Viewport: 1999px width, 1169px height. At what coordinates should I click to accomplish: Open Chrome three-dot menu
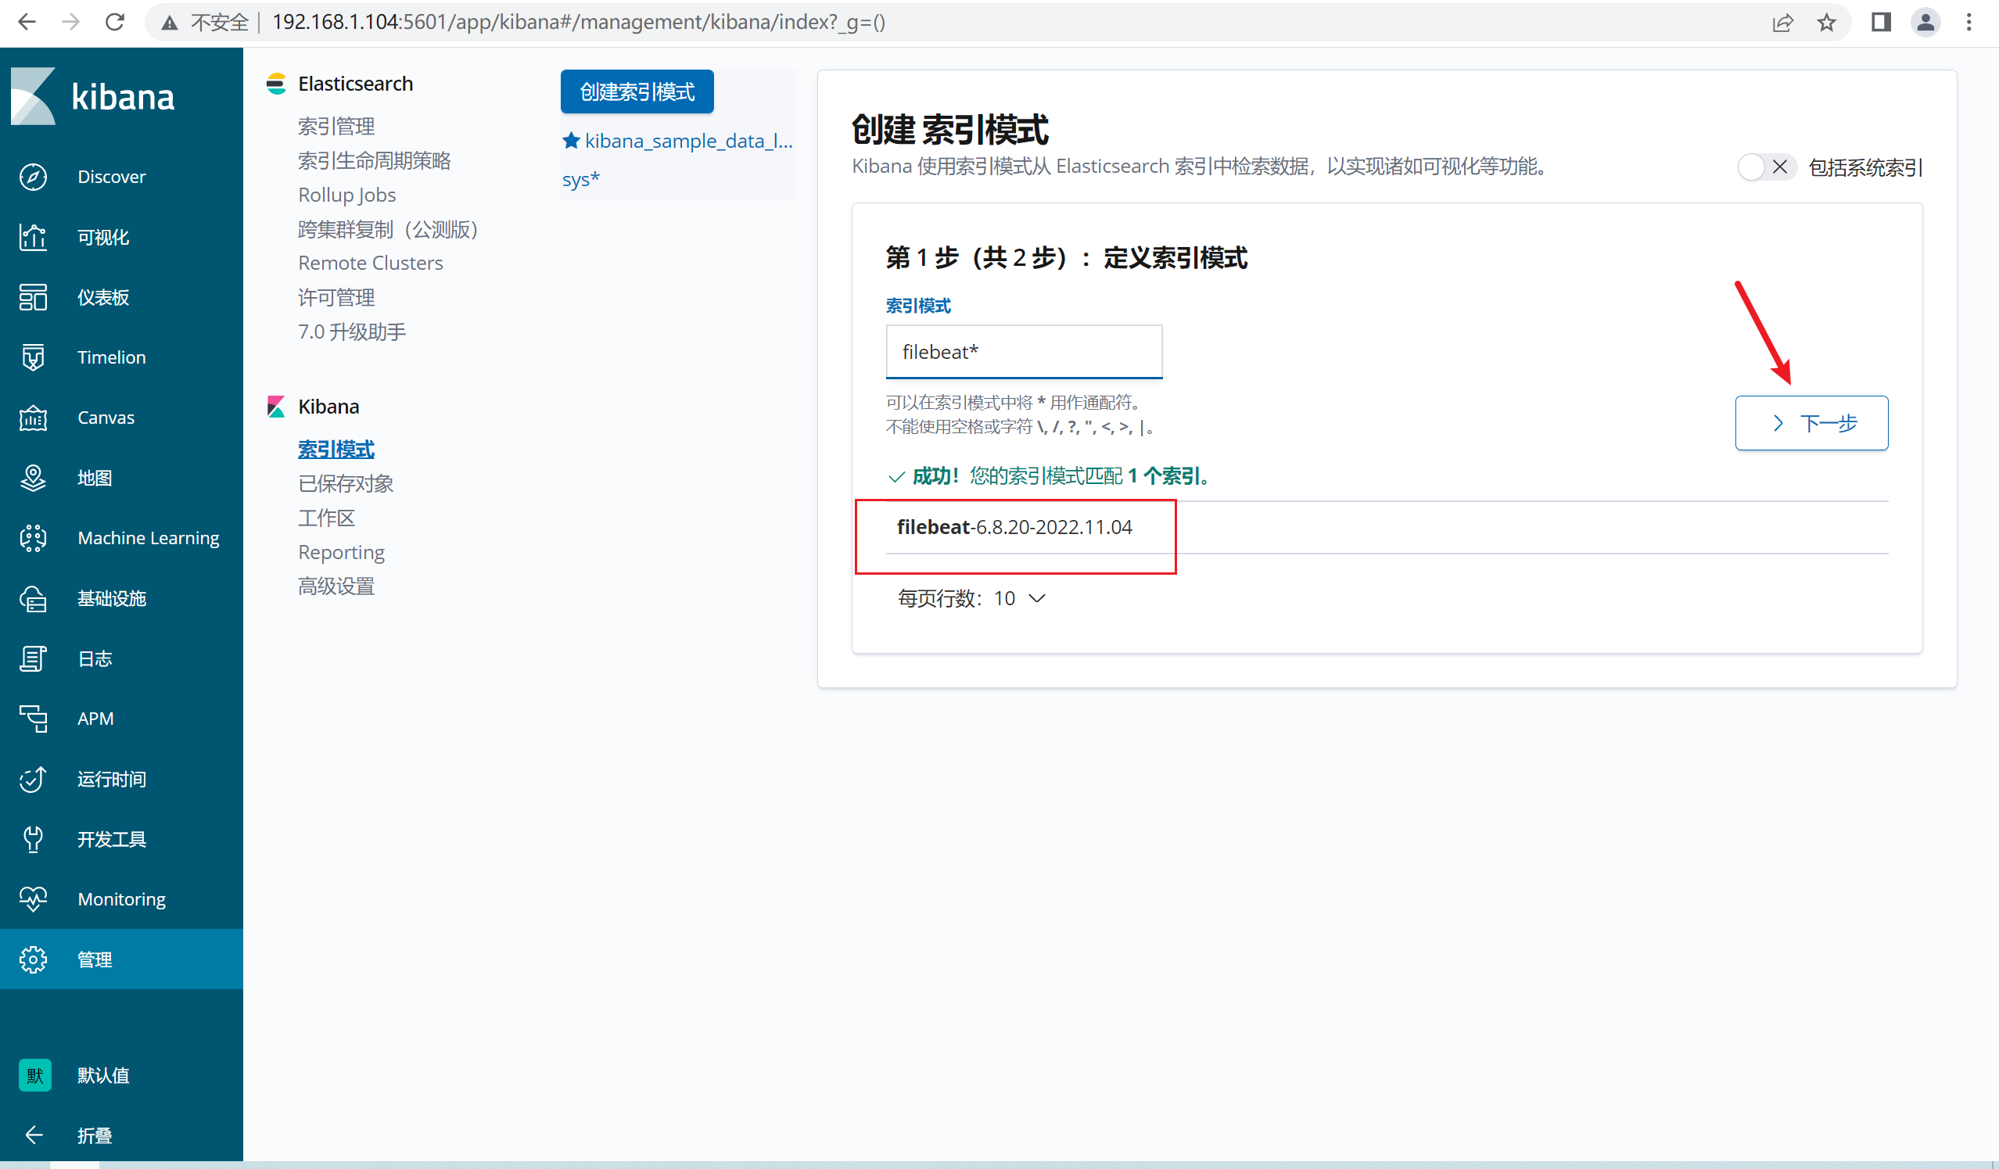point(1969,22)
